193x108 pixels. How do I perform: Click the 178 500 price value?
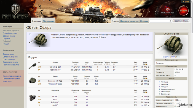(144, 70)
